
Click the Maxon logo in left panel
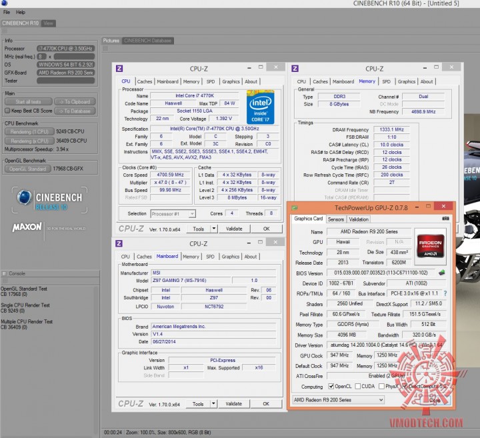27,227
